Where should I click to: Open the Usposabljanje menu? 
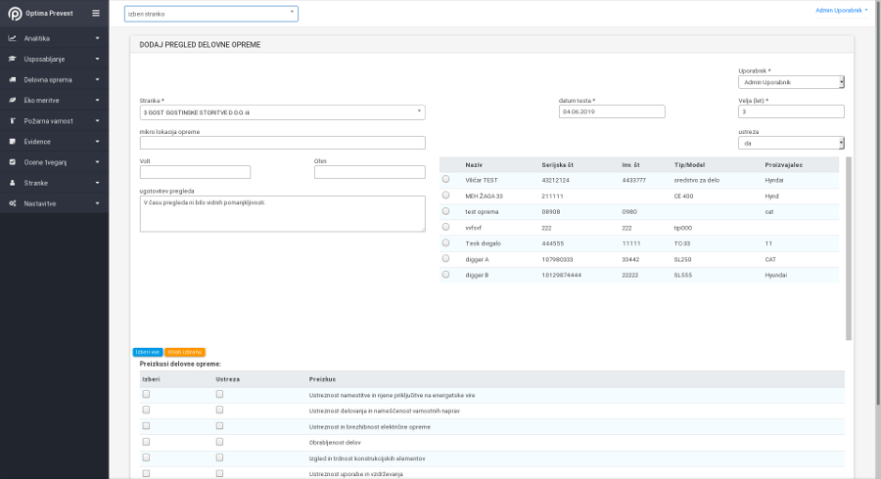coord(55,59)
